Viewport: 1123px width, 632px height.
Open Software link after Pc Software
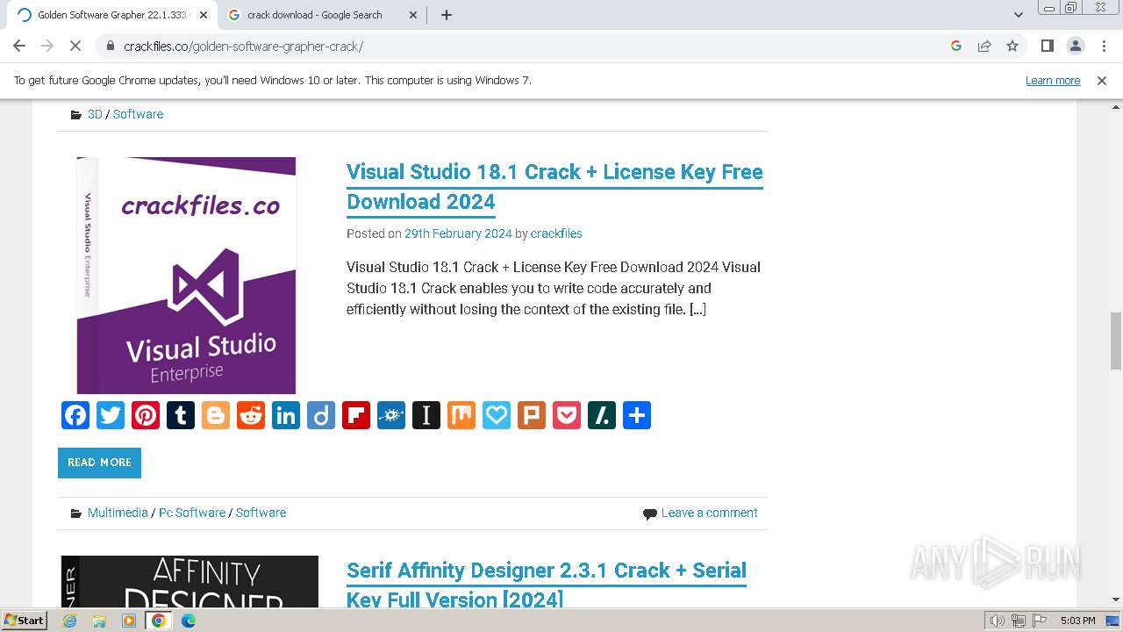tap(261, 513)
